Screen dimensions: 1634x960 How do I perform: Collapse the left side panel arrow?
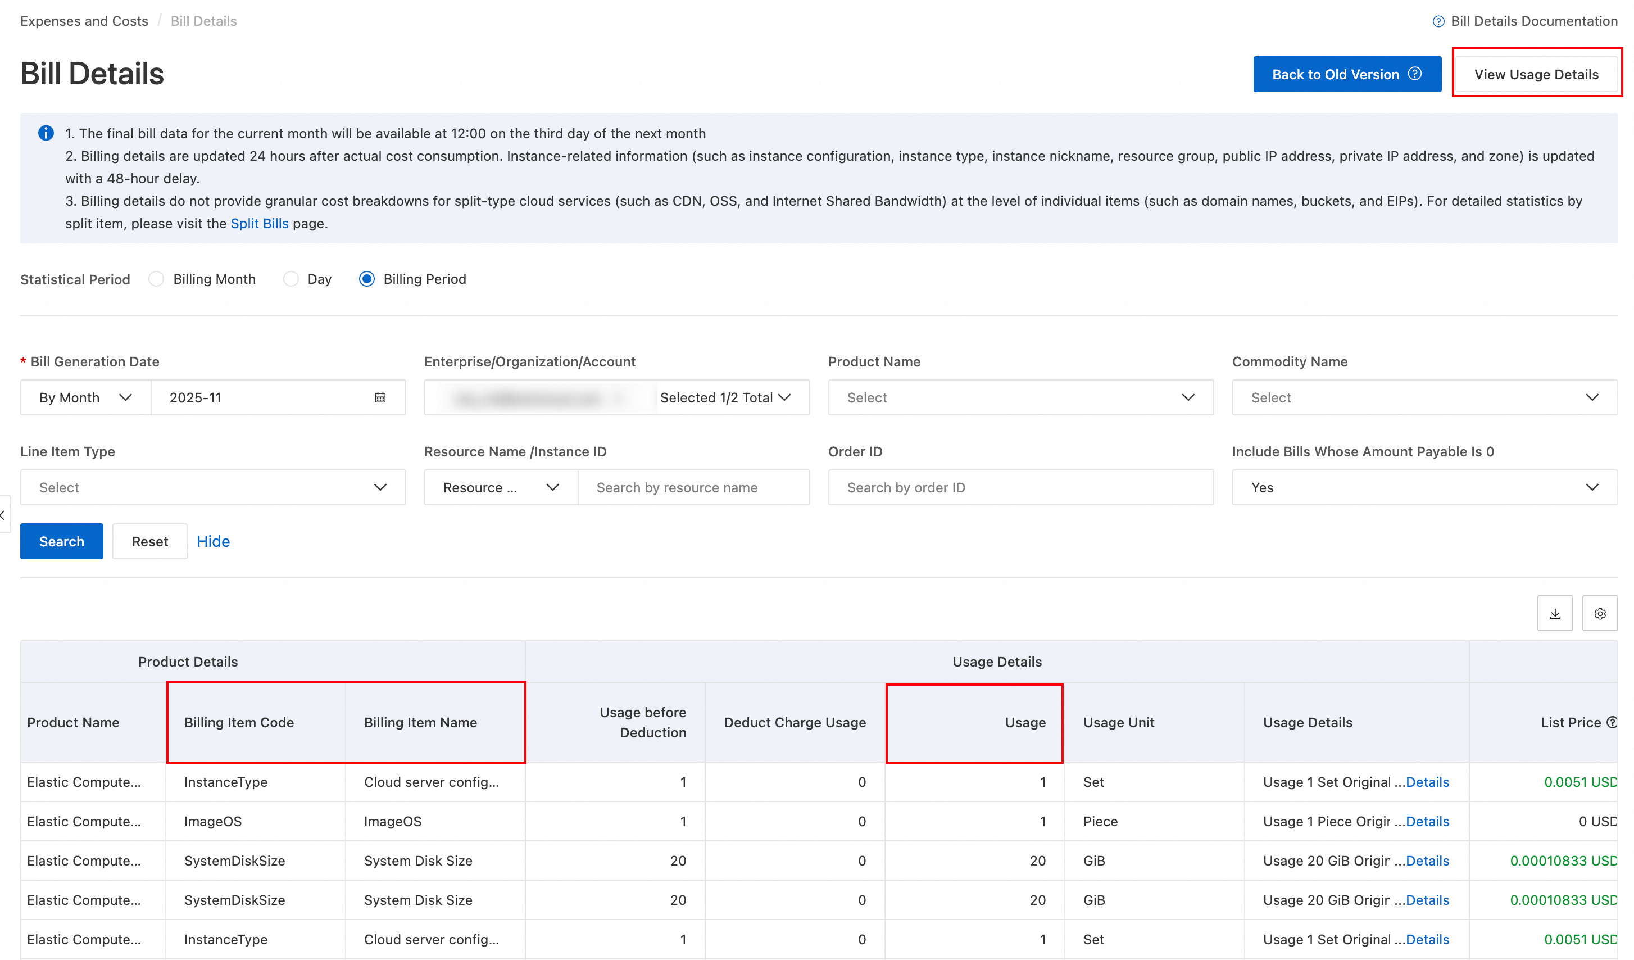[3, 515]
